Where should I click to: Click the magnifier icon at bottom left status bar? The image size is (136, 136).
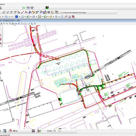coord(5,131)
